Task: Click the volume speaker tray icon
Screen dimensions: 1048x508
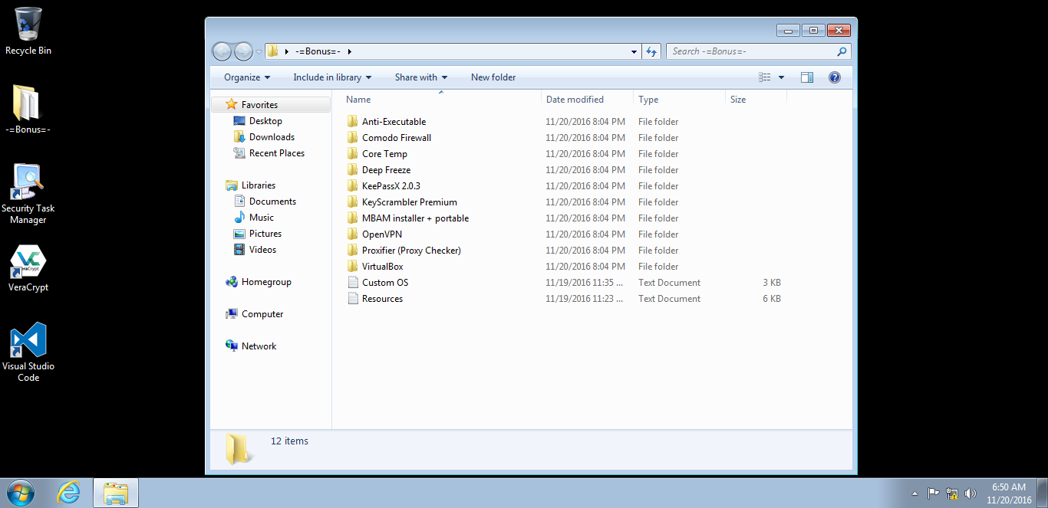Action: [x=970, y=493]
